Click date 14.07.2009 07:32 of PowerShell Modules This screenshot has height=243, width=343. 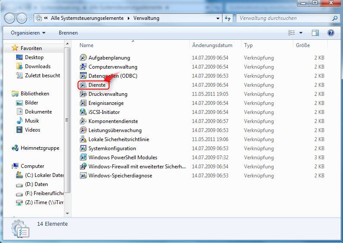[210, 158]
